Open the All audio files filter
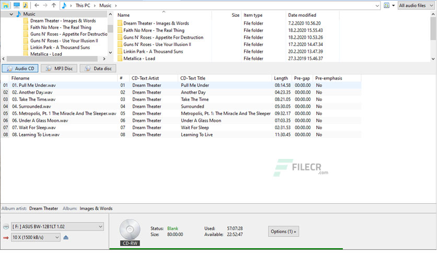 click(416, 5)
